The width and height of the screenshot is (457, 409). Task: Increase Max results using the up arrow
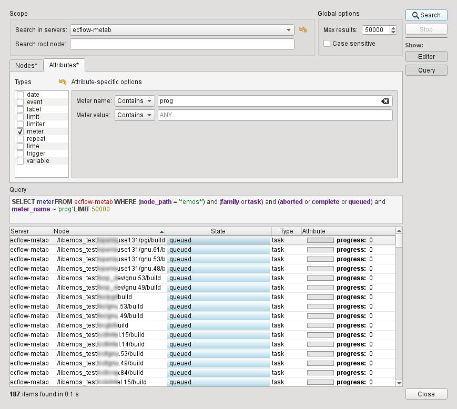(393, 28)
